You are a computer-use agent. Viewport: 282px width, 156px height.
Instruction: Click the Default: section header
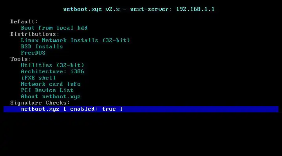click(24, 22)
